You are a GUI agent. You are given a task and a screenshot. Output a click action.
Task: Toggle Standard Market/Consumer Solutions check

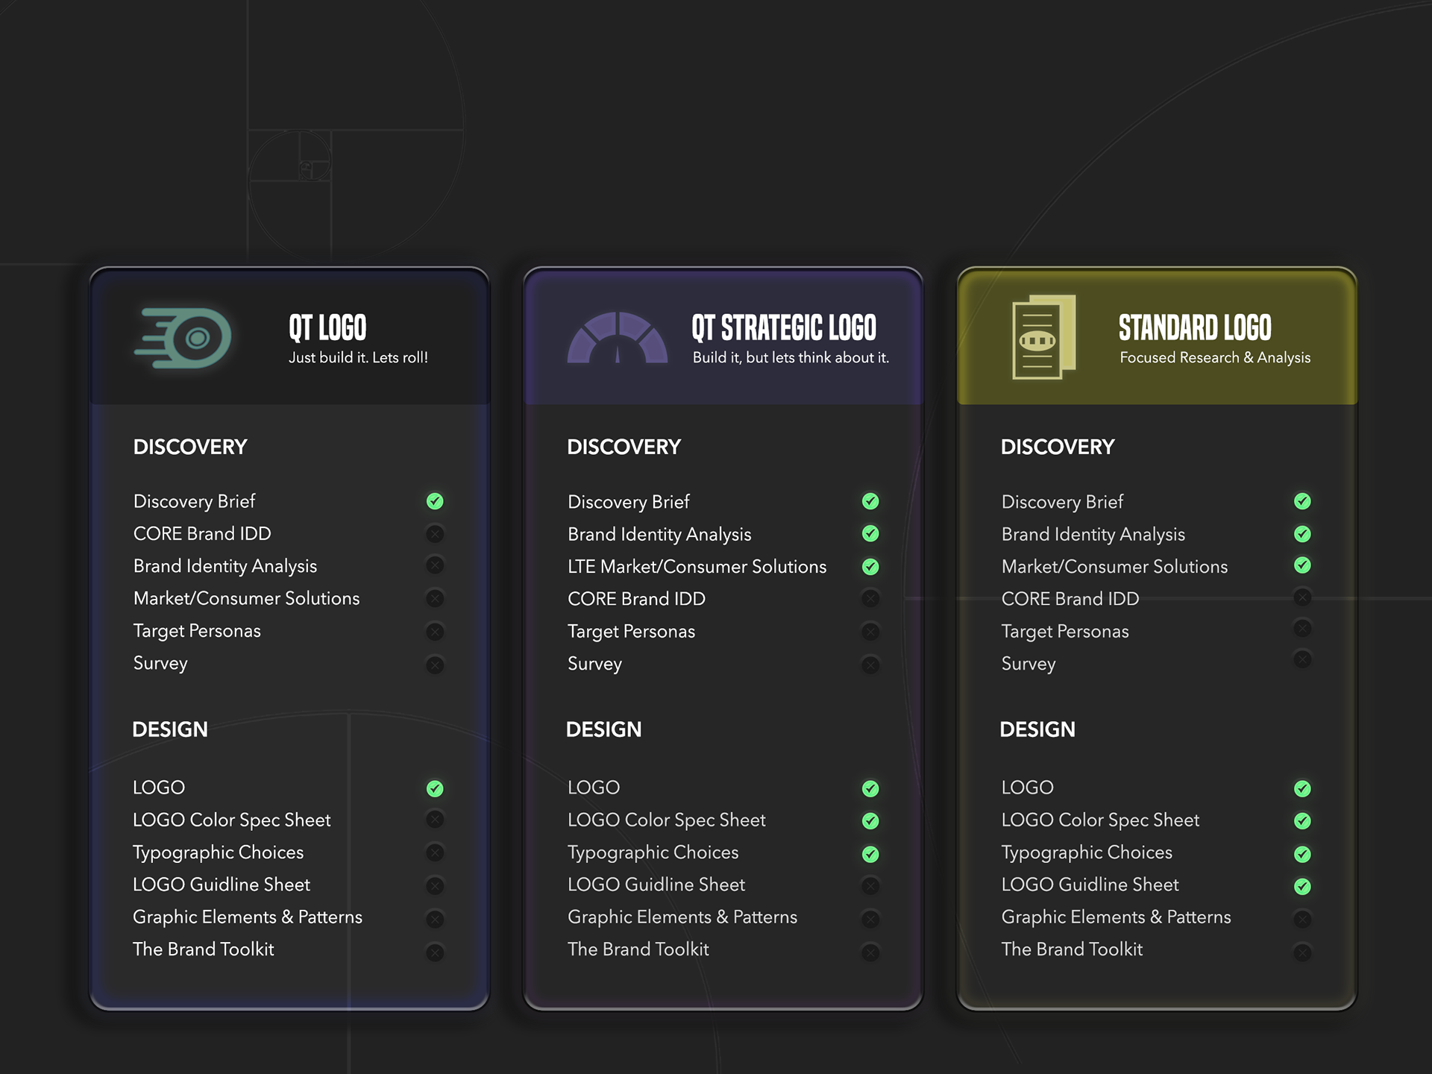(x=1302, y=565)
